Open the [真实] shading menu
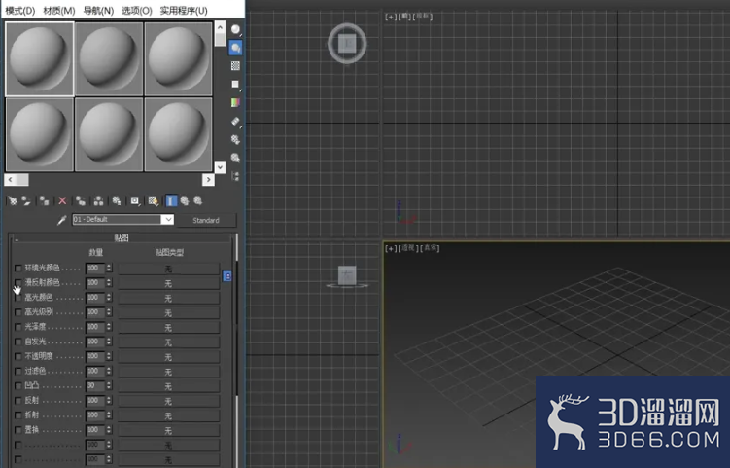730x468 pixels. [x=430, y=248]
